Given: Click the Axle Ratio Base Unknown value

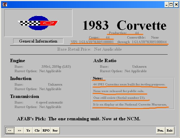Looking at the screenshot, I should 139,67.
